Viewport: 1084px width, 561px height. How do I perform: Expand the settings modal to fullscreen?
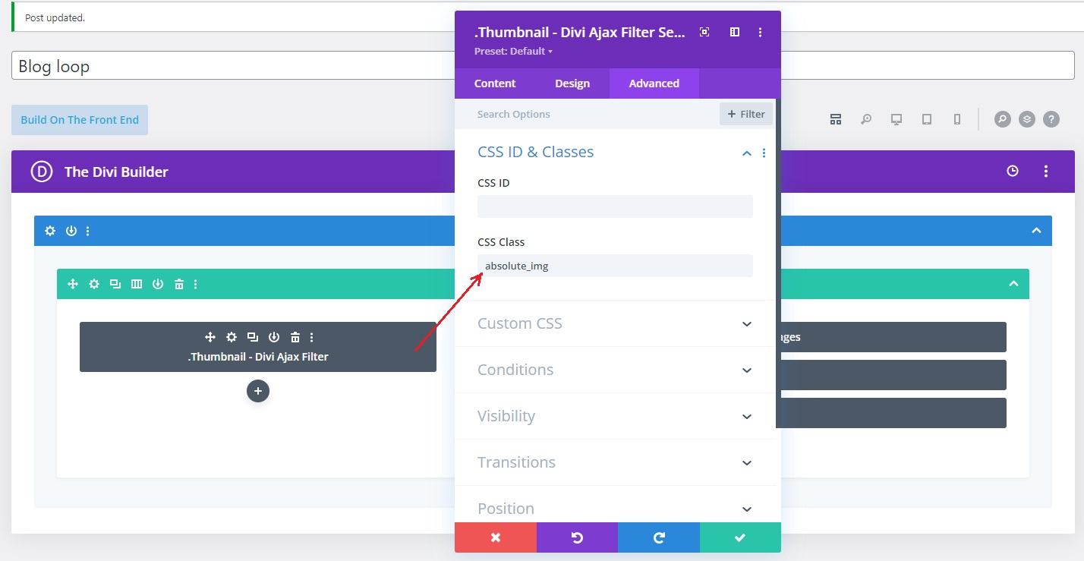(x=704, y=32)
